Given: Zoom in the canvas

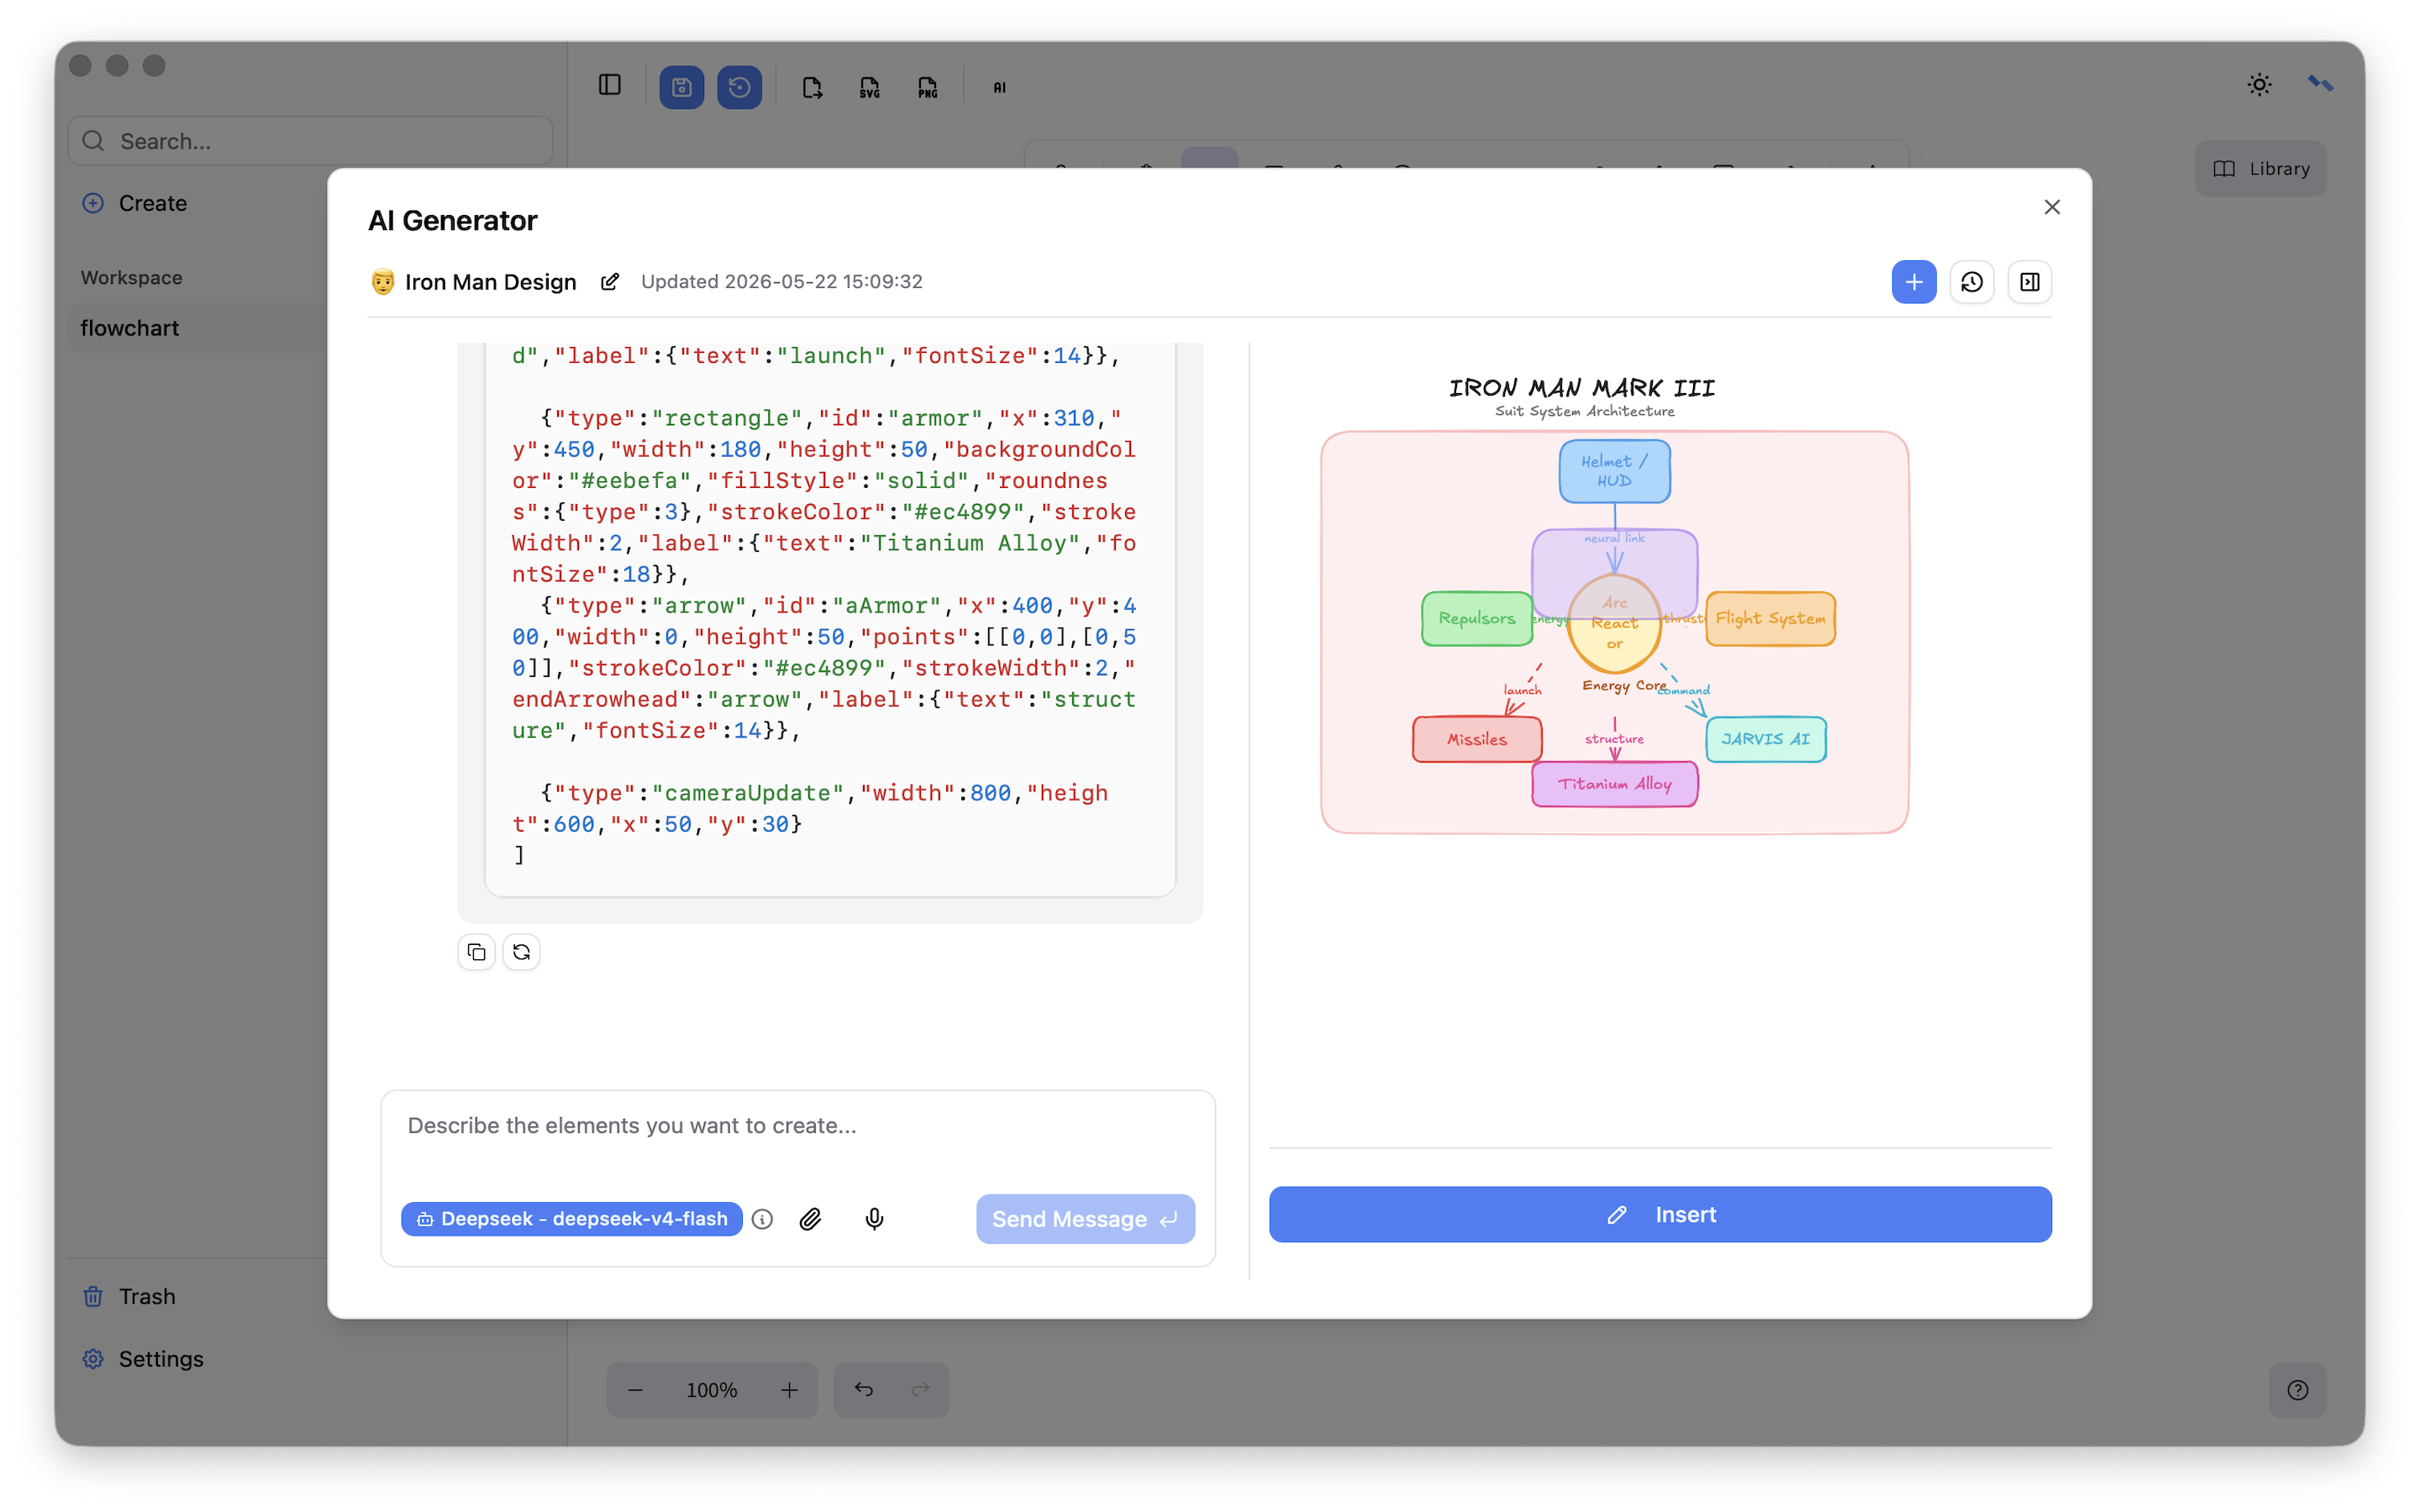Looking at the screenshot, I should (790, 1390).
